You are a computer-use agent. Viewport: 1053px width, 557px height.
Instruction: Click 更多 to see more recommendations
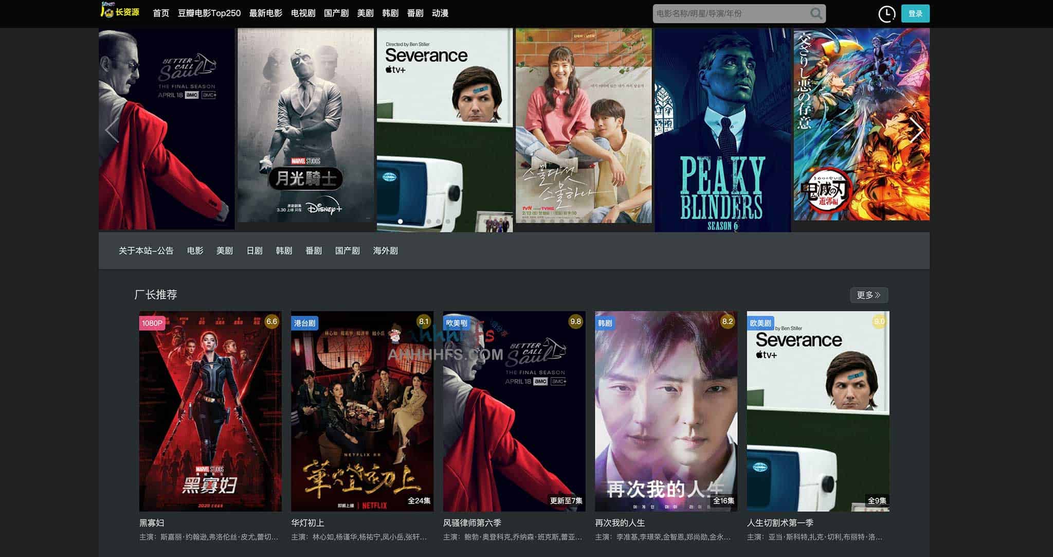[x=869, y=295]
